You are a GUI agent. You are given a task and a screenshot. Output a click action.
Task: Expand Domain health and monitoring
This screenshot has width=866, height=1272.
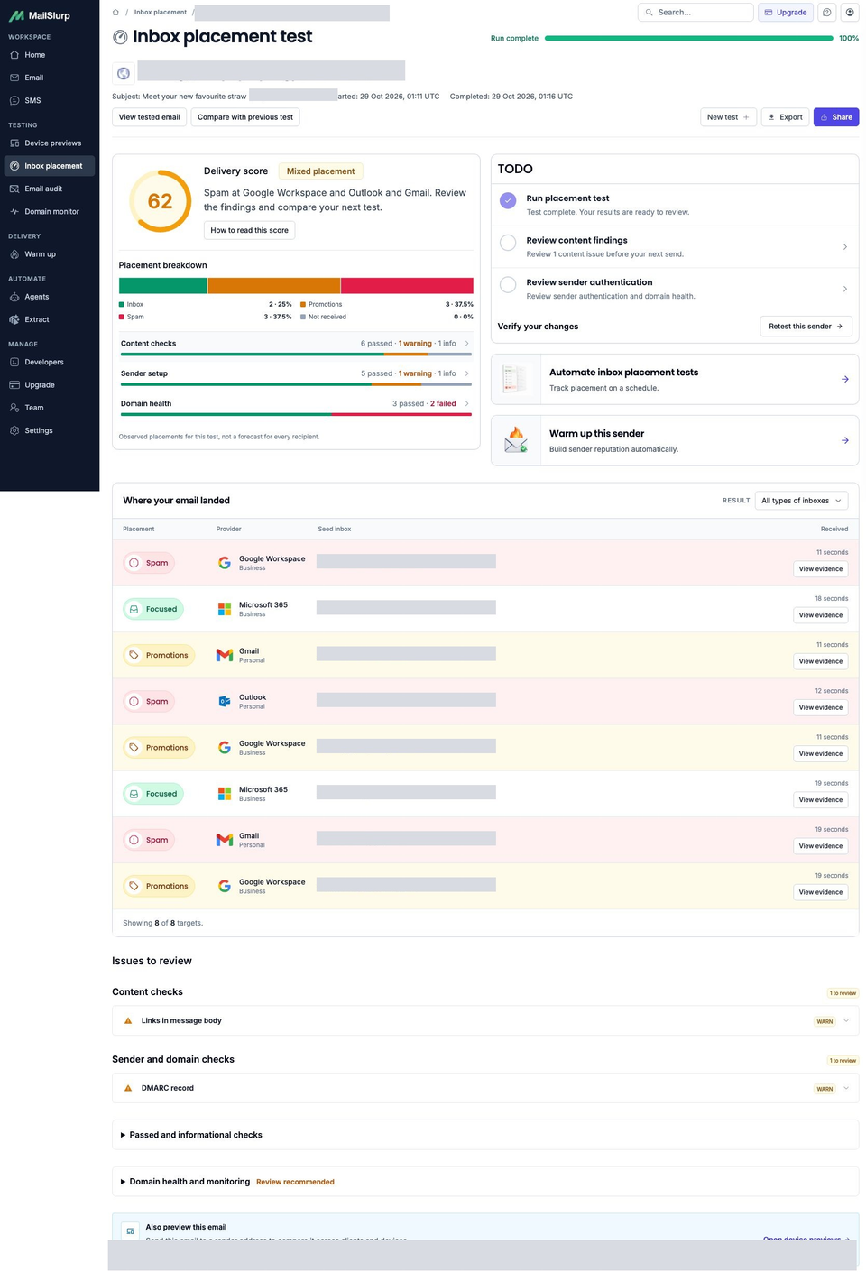point(485,1182)
